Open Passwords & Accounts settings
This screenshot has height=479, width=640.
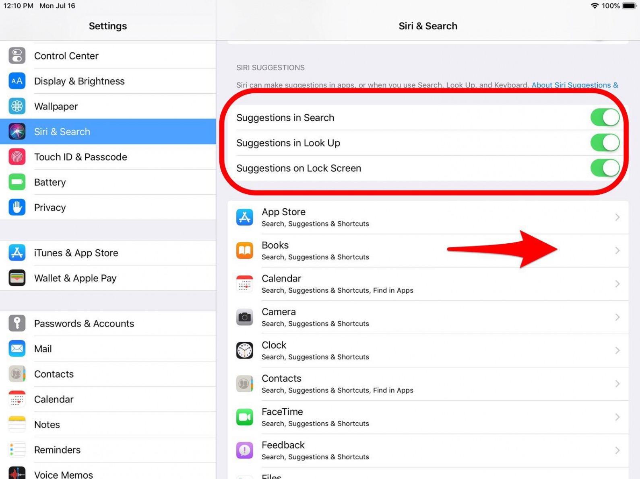point(108,324)
